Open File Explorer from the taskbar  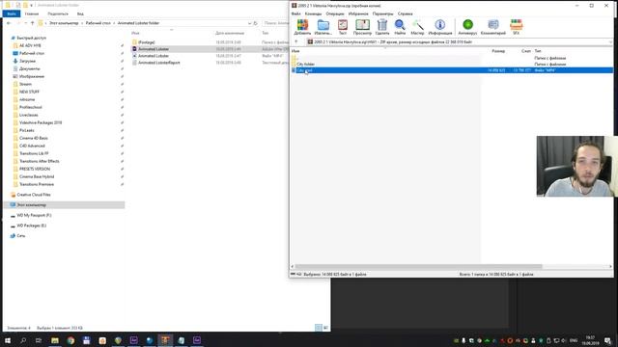point(55,340)
